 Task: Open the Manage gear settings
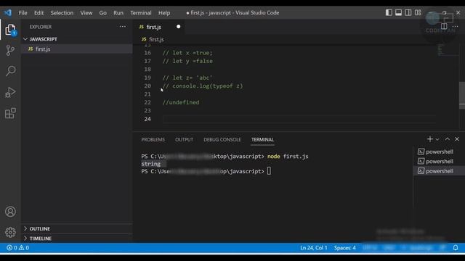click(x=10, y=232)
